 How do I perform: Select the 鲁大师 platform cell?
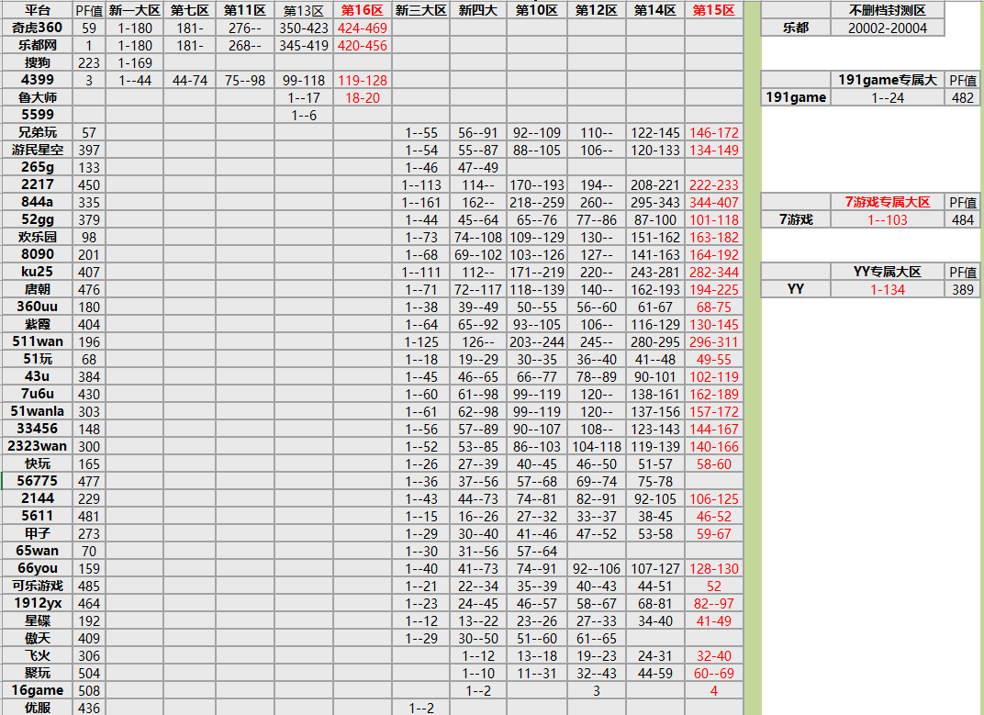(37, 97)
